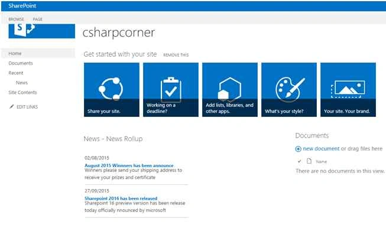Click REMOVE THIS next to Get started
The width and height of the screenshot is (386, 225).
pos(176,55)
